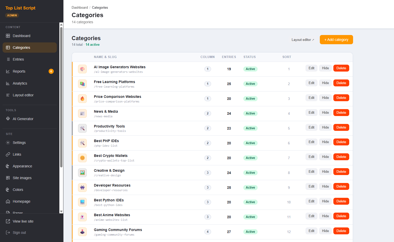The width and height of the screenshot is (394, 242).
Task: Edit the Best Python IDEs category
Action: (x=311, y=201)
